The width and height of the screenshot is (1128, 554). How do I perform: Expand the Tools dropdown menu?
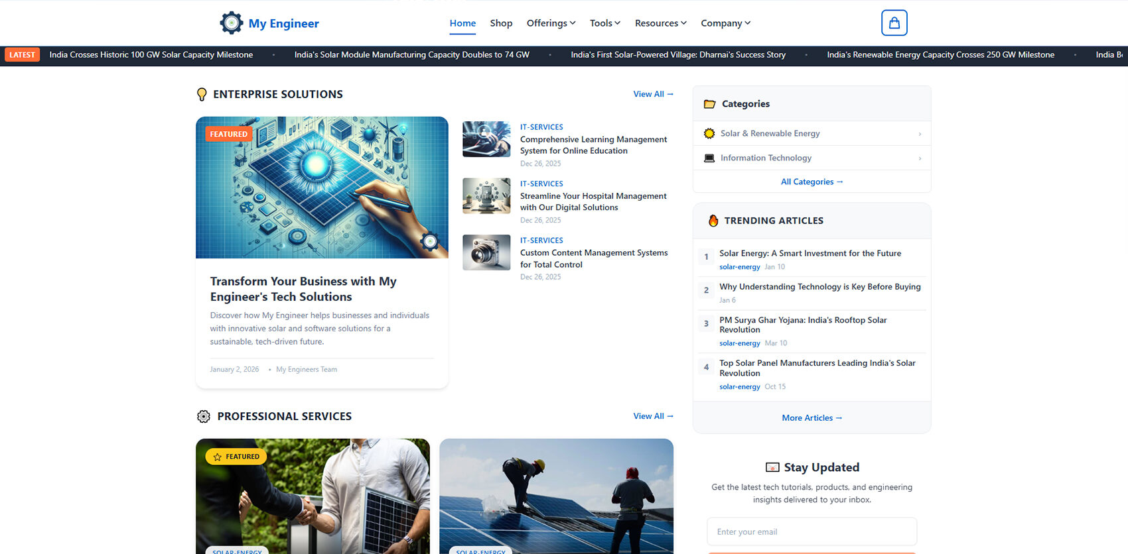pyautogui.click(x=604, y=23)
